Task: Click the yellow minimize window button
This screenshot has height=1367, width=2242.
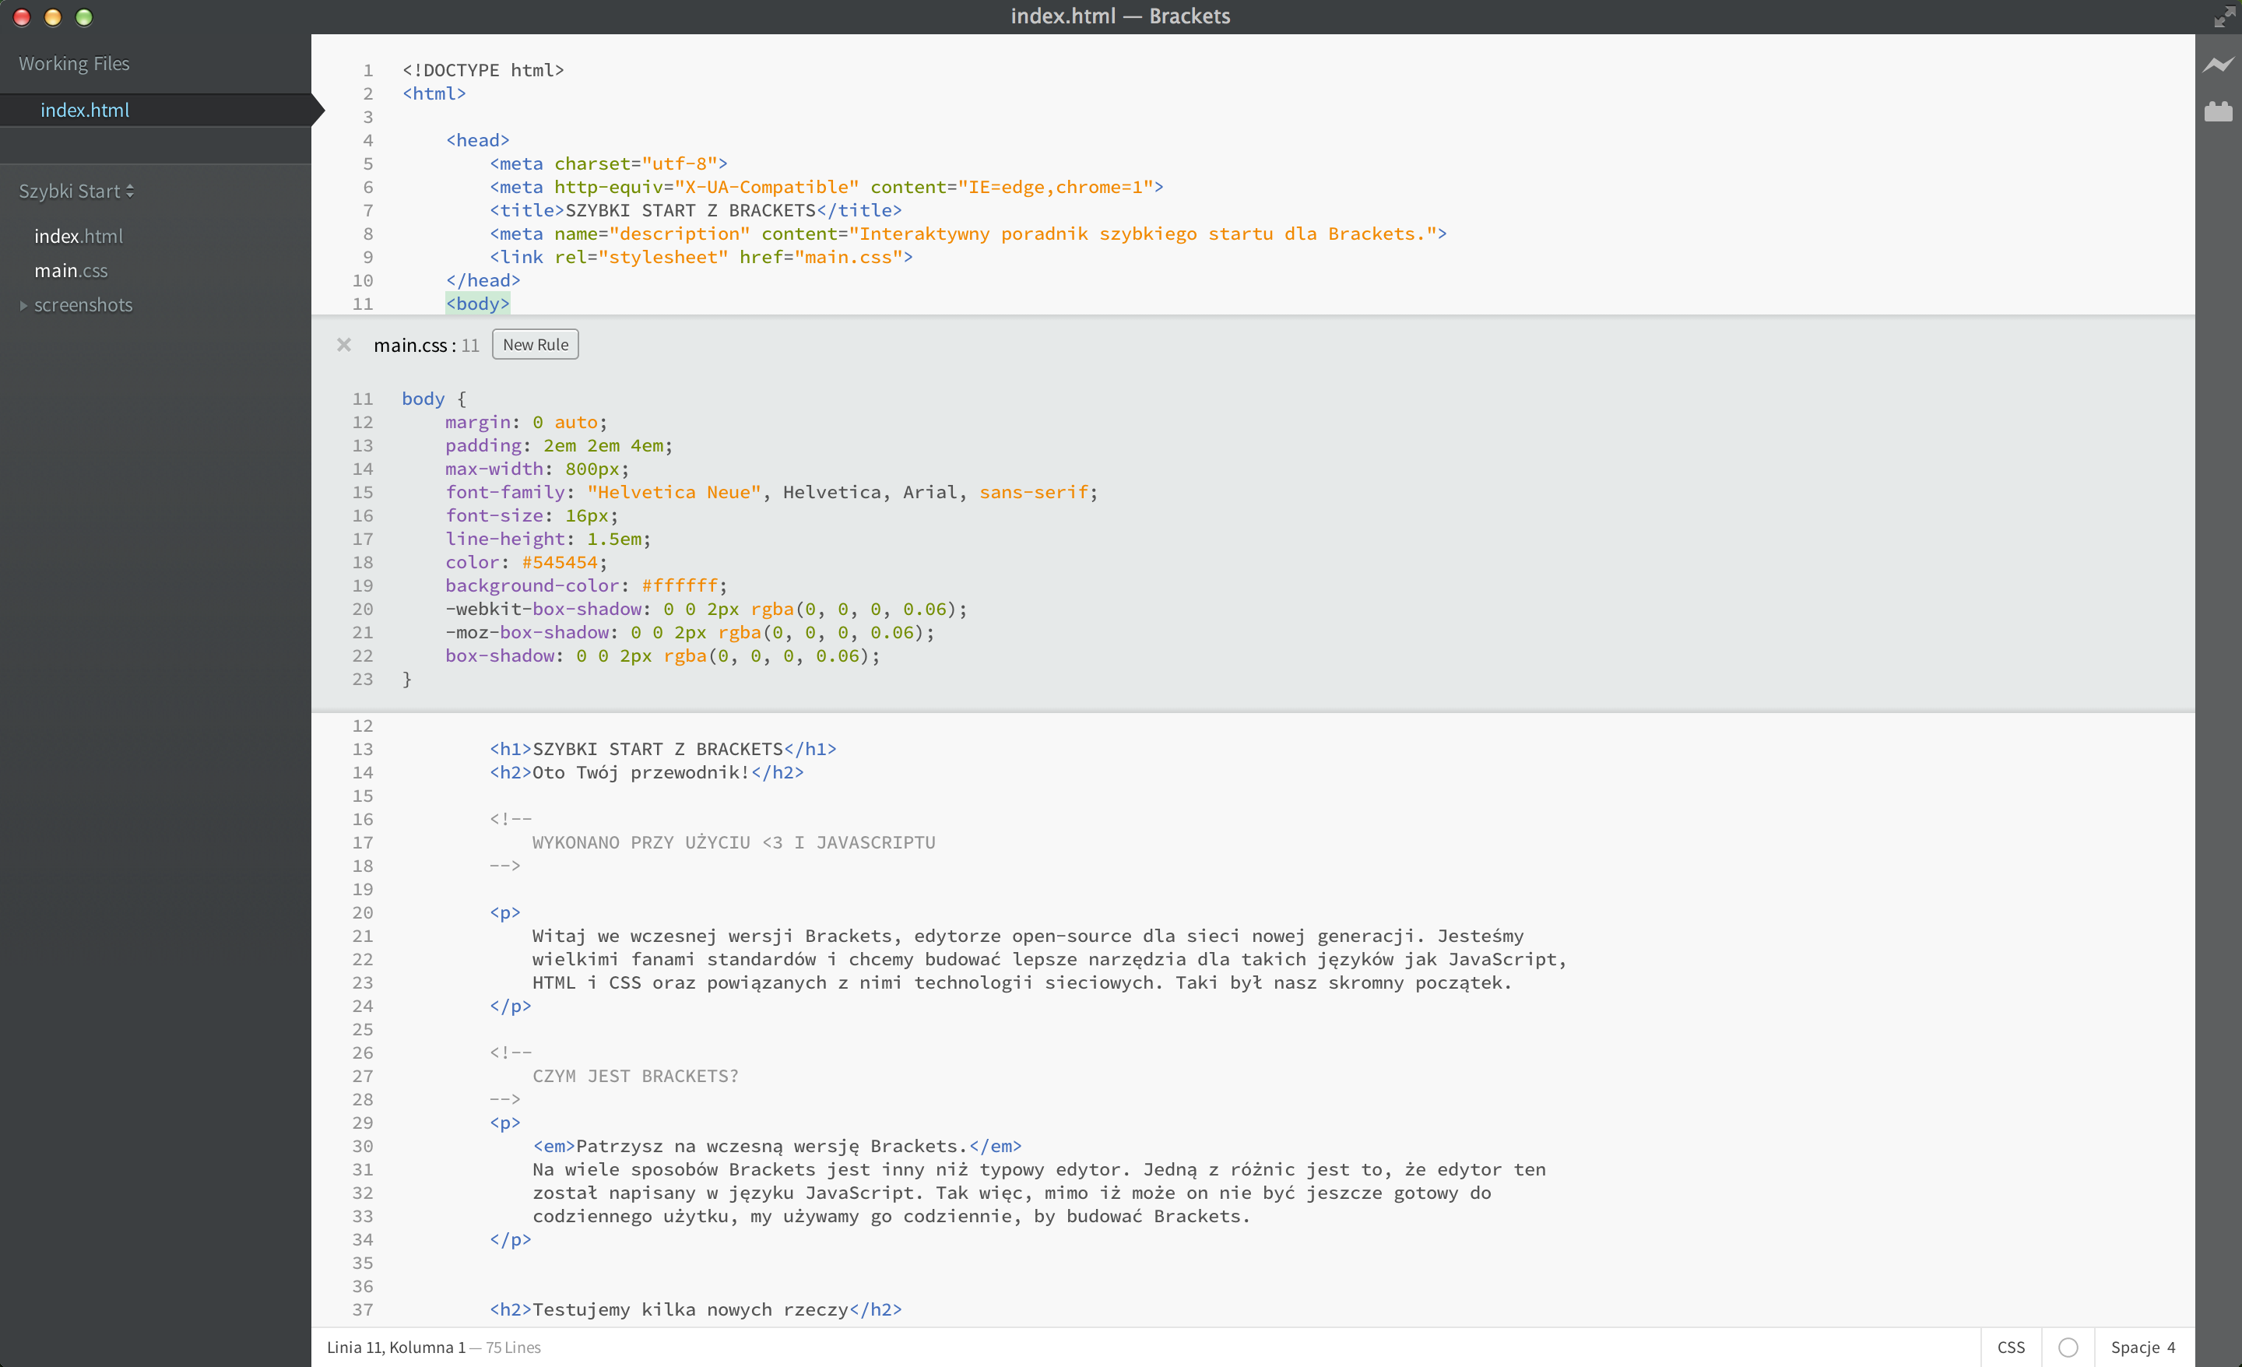Action: (x=53, y=16)
